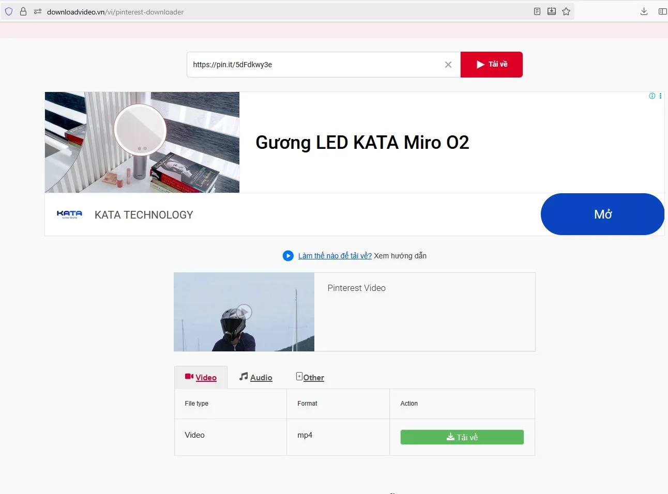Click the bookmark star in the address bar

(x=566, y=11)
